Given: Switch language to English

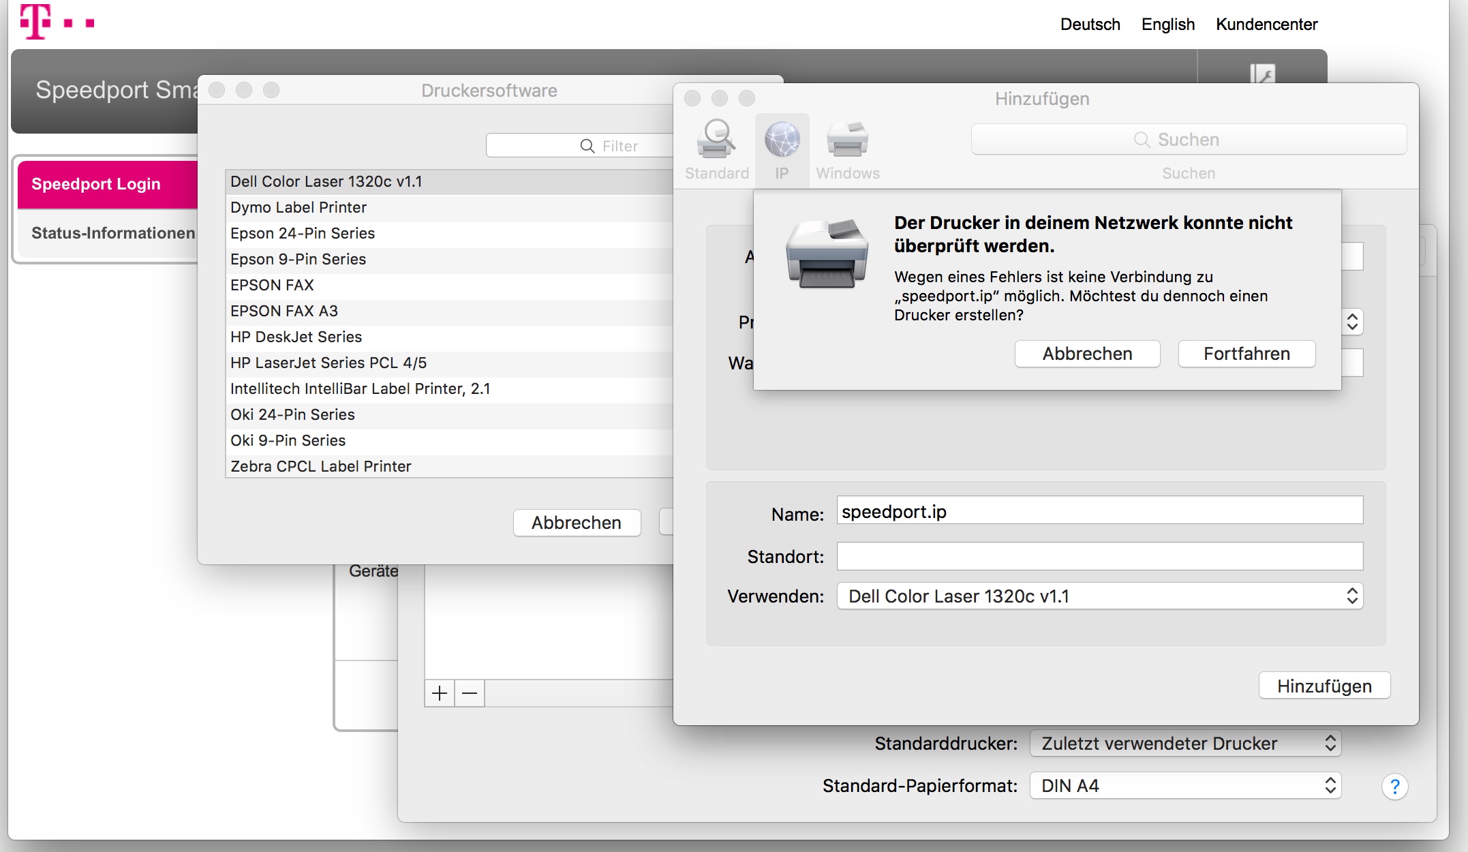Looking at the screenshot, I should click(x=1168, y=25).
